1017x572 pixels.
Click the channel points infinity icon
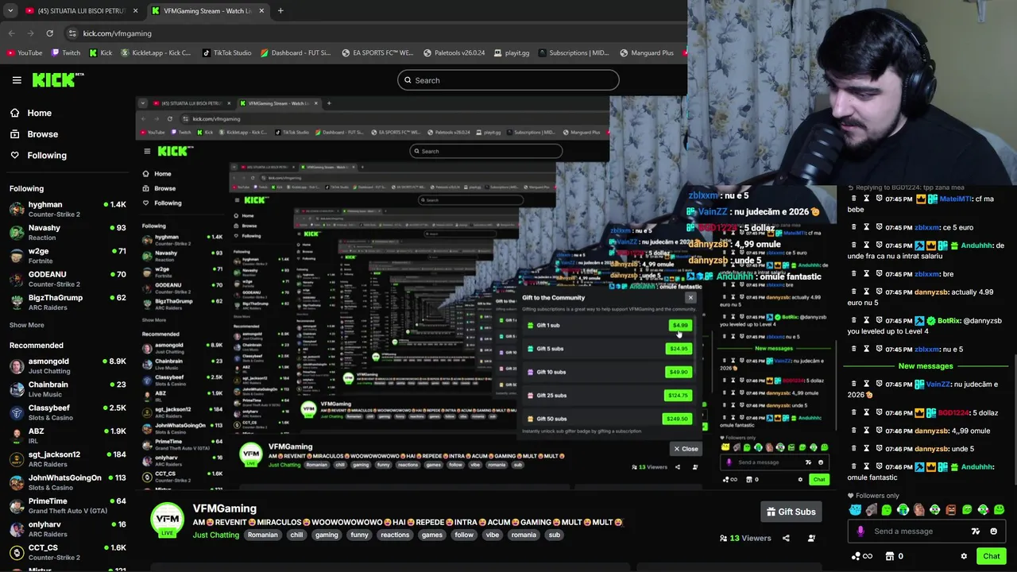click(x=861, y=556)
